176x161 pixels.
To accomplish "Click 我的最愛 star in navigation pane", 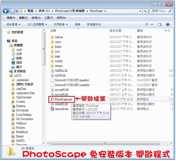I will [x=9, y=32].
